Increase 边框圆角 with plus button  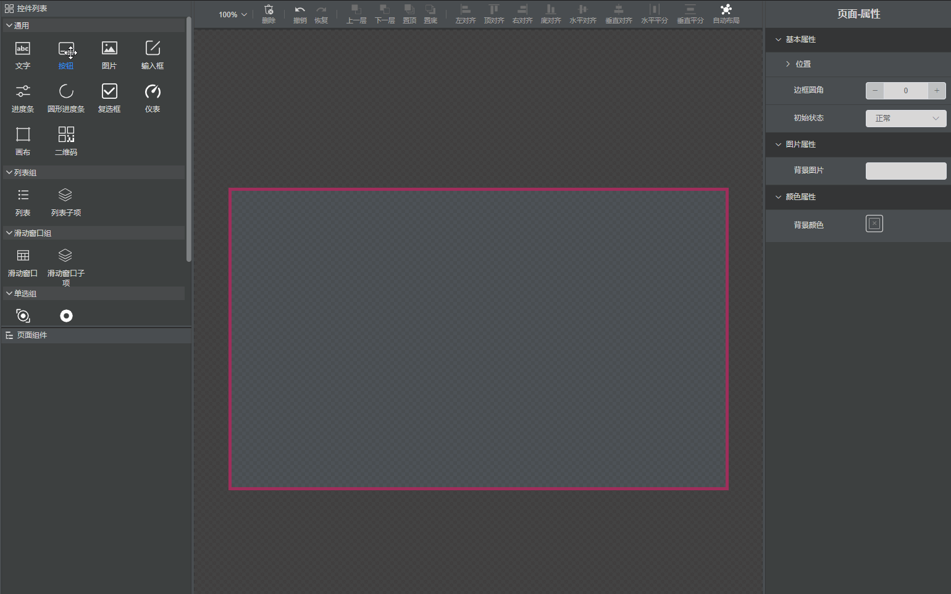937,90
